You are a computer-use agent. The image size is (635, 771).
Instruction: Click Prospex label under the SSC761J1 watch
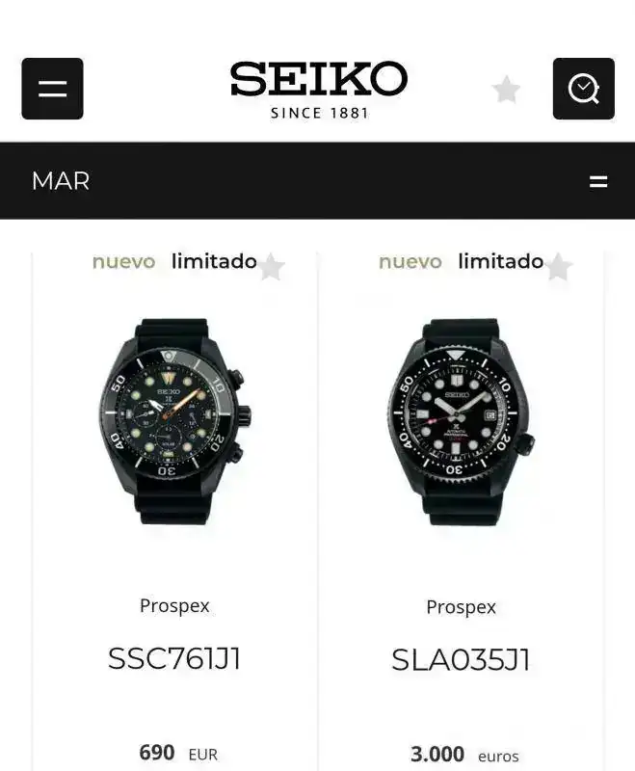[x=174, y=606]
